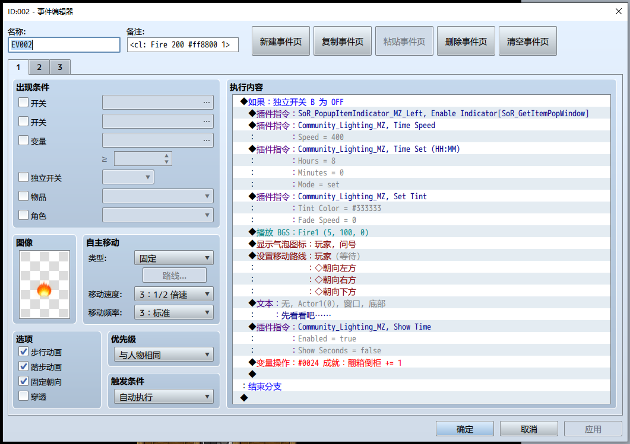Toggle the first 开关 condition checkbox

click(x=23, y=103)
